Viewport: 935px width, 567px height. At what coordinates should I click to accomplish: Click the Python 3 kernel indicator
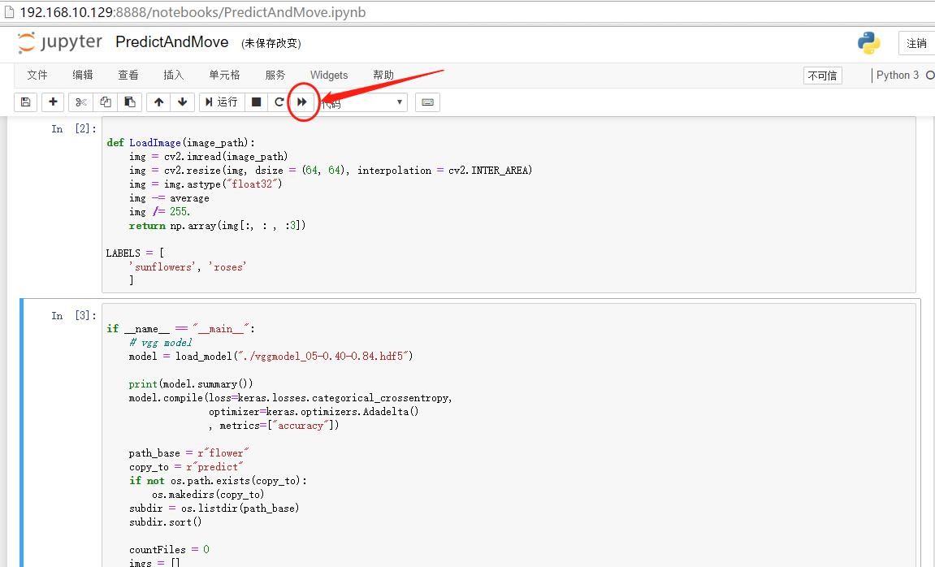pos(898,75)
